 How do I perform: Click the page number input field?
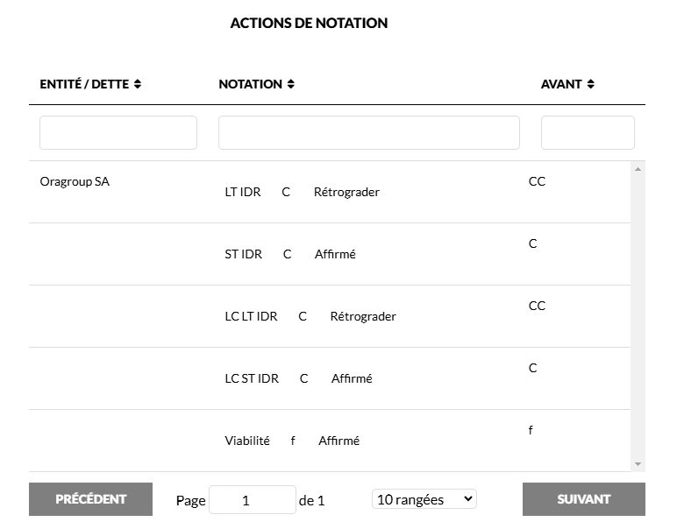252,500
